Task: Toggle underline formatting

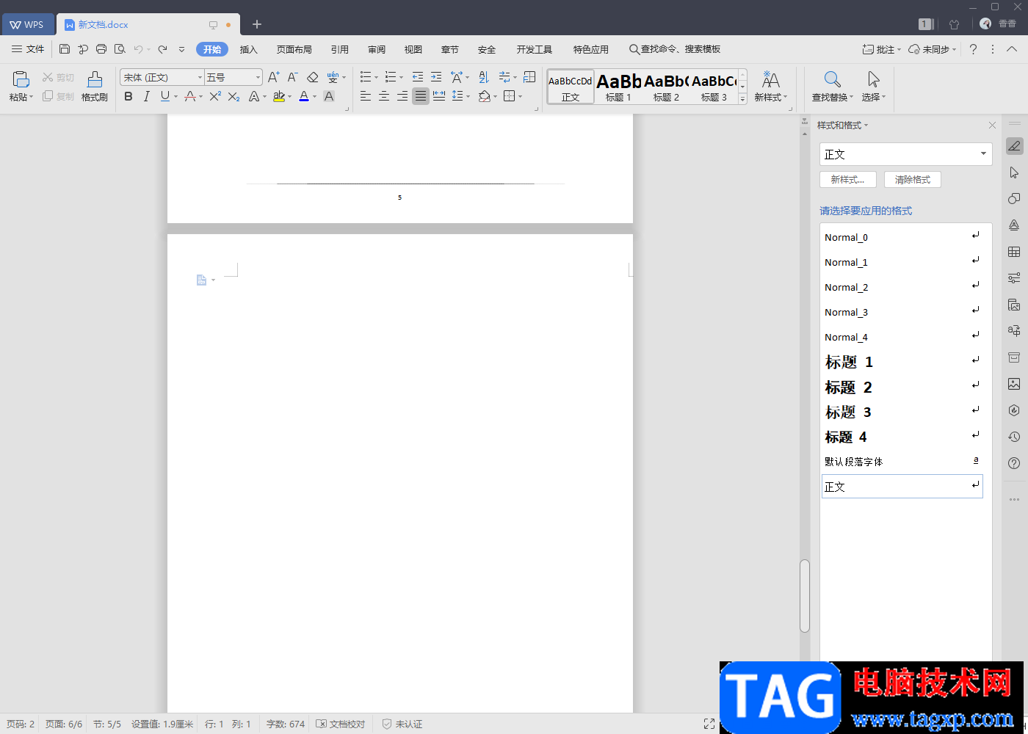Action: click(x=164, y=96)
